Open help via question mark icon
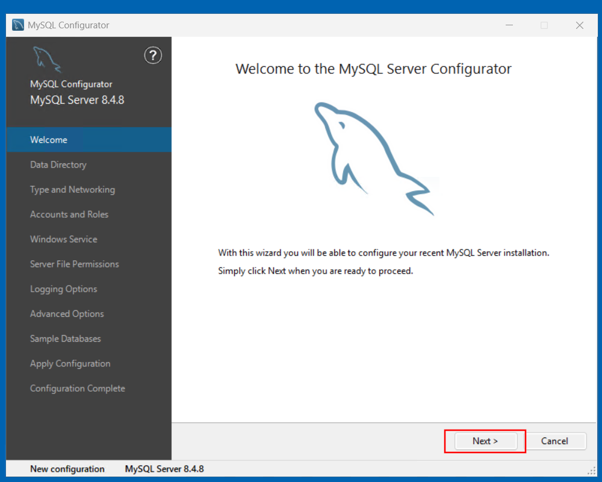 (153, 55)
